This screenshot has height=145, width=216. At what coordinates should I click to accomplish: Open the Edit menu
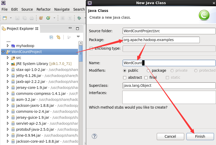14,9
